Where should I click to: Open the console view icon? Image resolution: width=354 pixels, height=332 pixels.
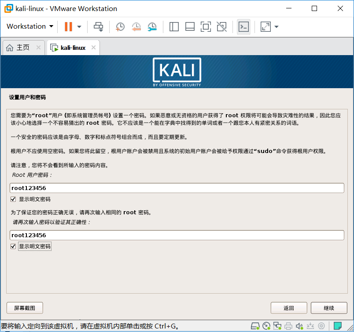point(243,27)
